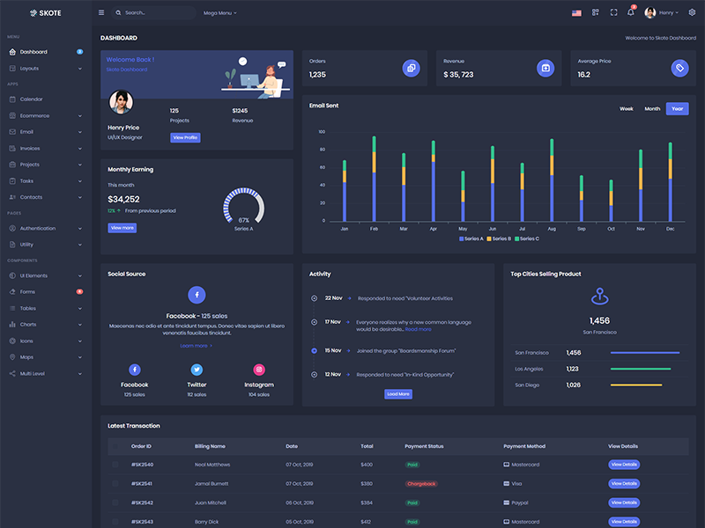Click the View Profile button
The image size is (705, 528).
[x=185, y=137]
